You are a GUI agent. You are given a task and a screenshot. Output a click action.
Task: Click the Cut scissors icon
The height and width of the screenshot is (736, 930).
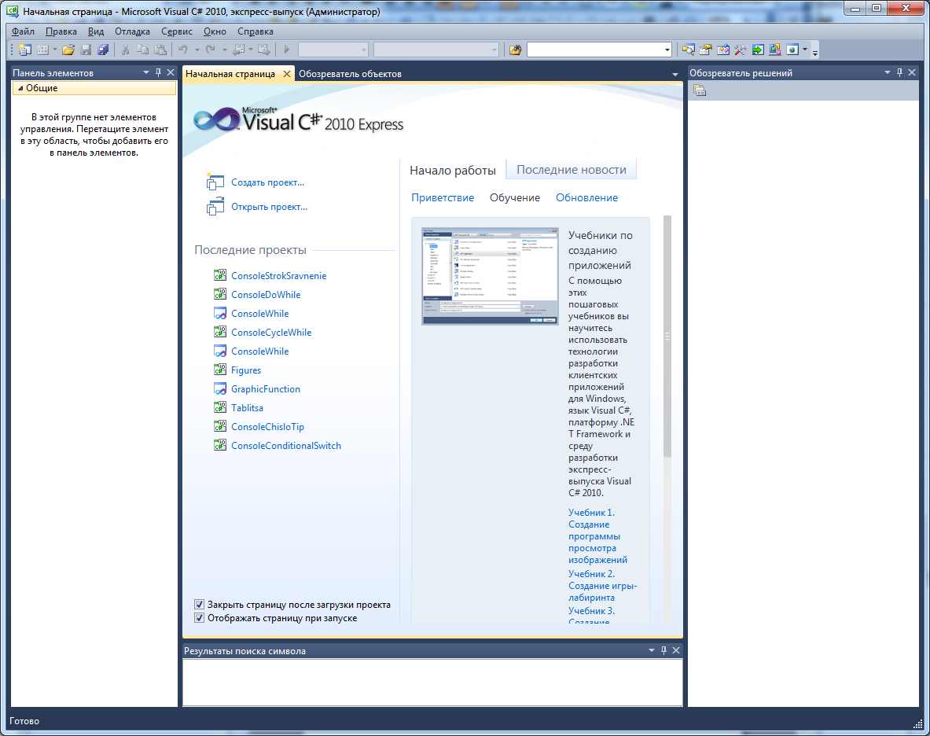[x=125, y=50]
